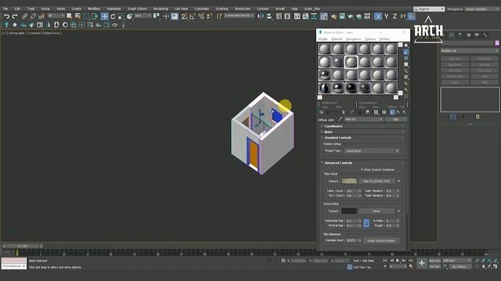Open the Modifier List dropdown

point(470,51)
